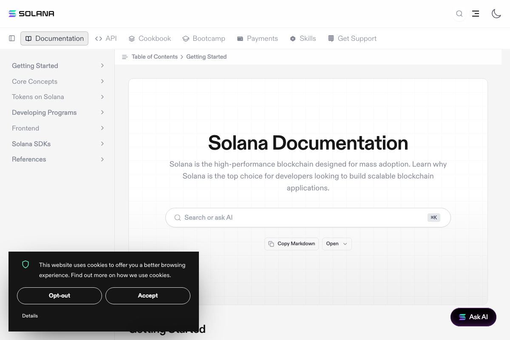Expand Developing Programs chevron

tap(102, 112)
